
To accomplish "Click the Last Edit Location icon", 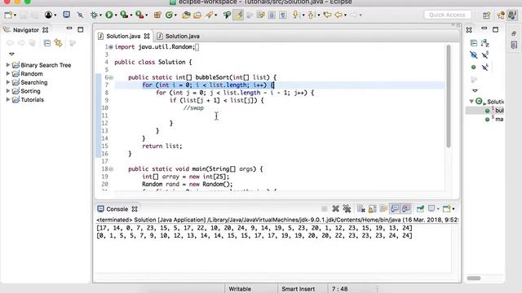I will tap(327, 15).
